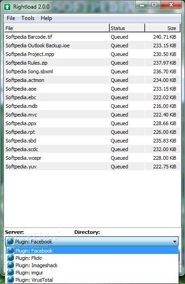This screenshot has height=284, width=185.
Task: Minimize the Rightload window
Action: (x=142, y=5)
